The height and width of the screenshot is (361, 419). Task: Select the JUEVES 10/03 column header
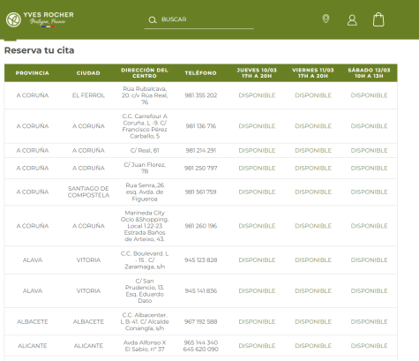pyautogui.click(x=257, y=73)
